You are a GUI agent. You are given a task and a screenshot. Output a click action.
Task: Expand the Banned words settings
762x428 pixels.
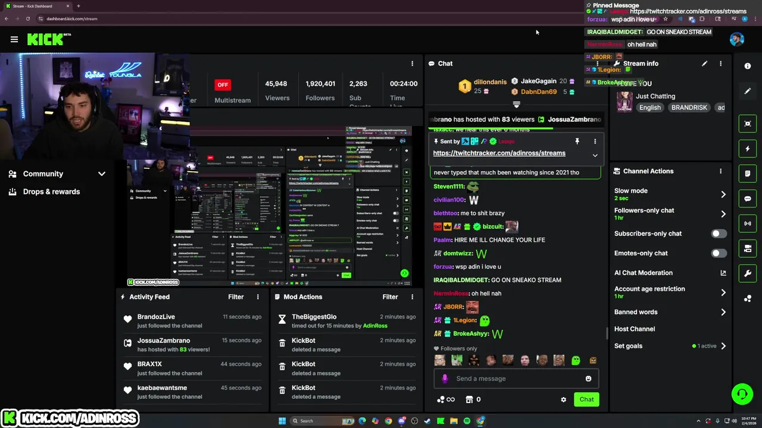point(723,312)
